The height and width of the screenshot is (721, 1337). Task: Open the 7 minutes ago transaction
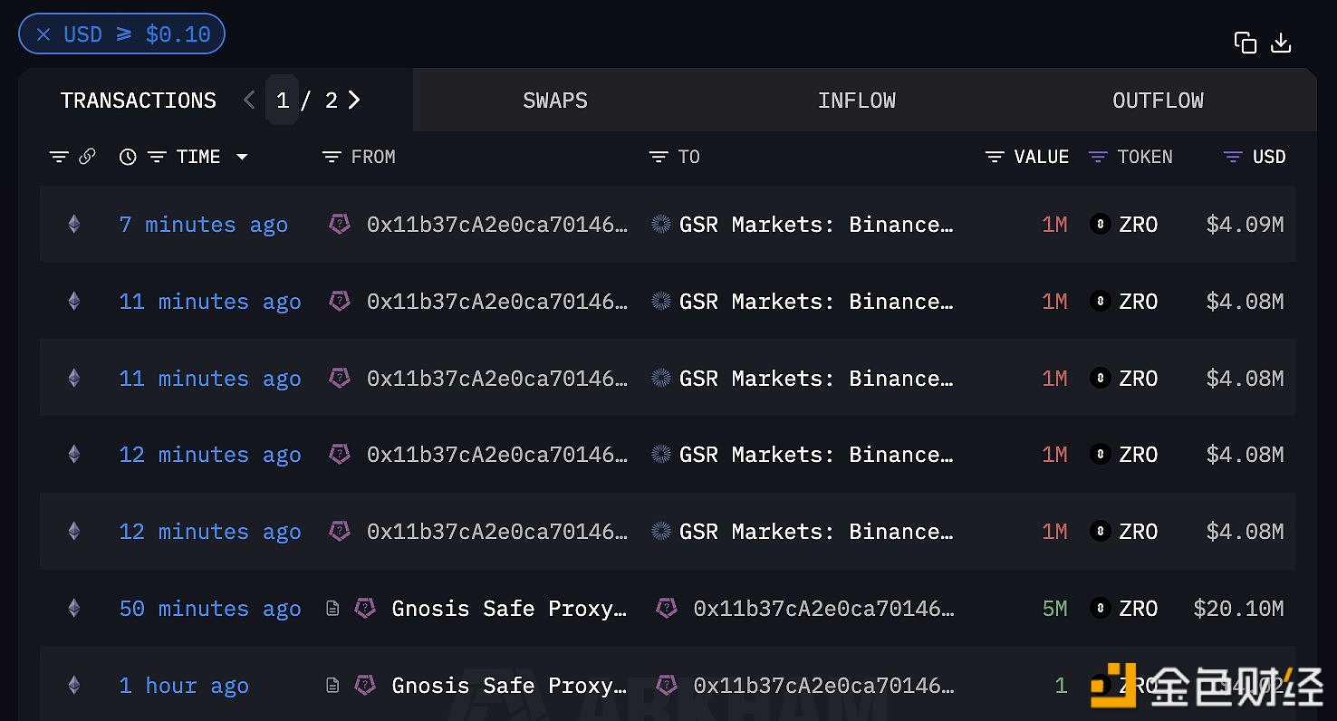tap(204, 225)
